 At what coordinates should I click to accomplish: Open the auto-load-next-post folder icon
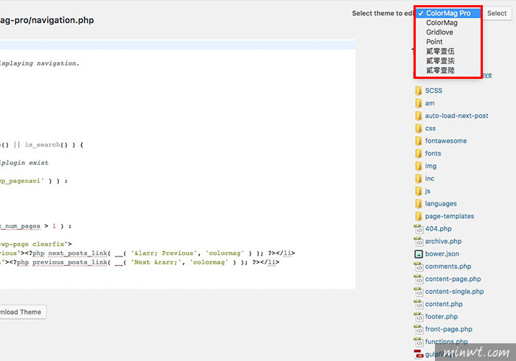(x=418, y=116)
